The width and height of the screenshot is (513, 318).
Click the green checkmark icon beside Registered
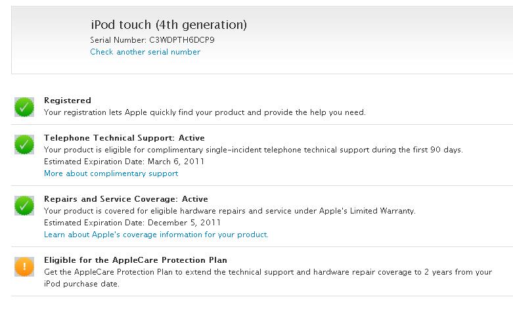pyautogui.click(x=24, y=106)
